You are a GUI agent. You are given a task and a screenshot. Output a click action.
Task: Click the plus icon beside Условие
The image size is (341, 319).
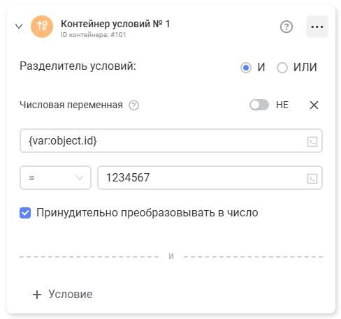tap(37, 295)
